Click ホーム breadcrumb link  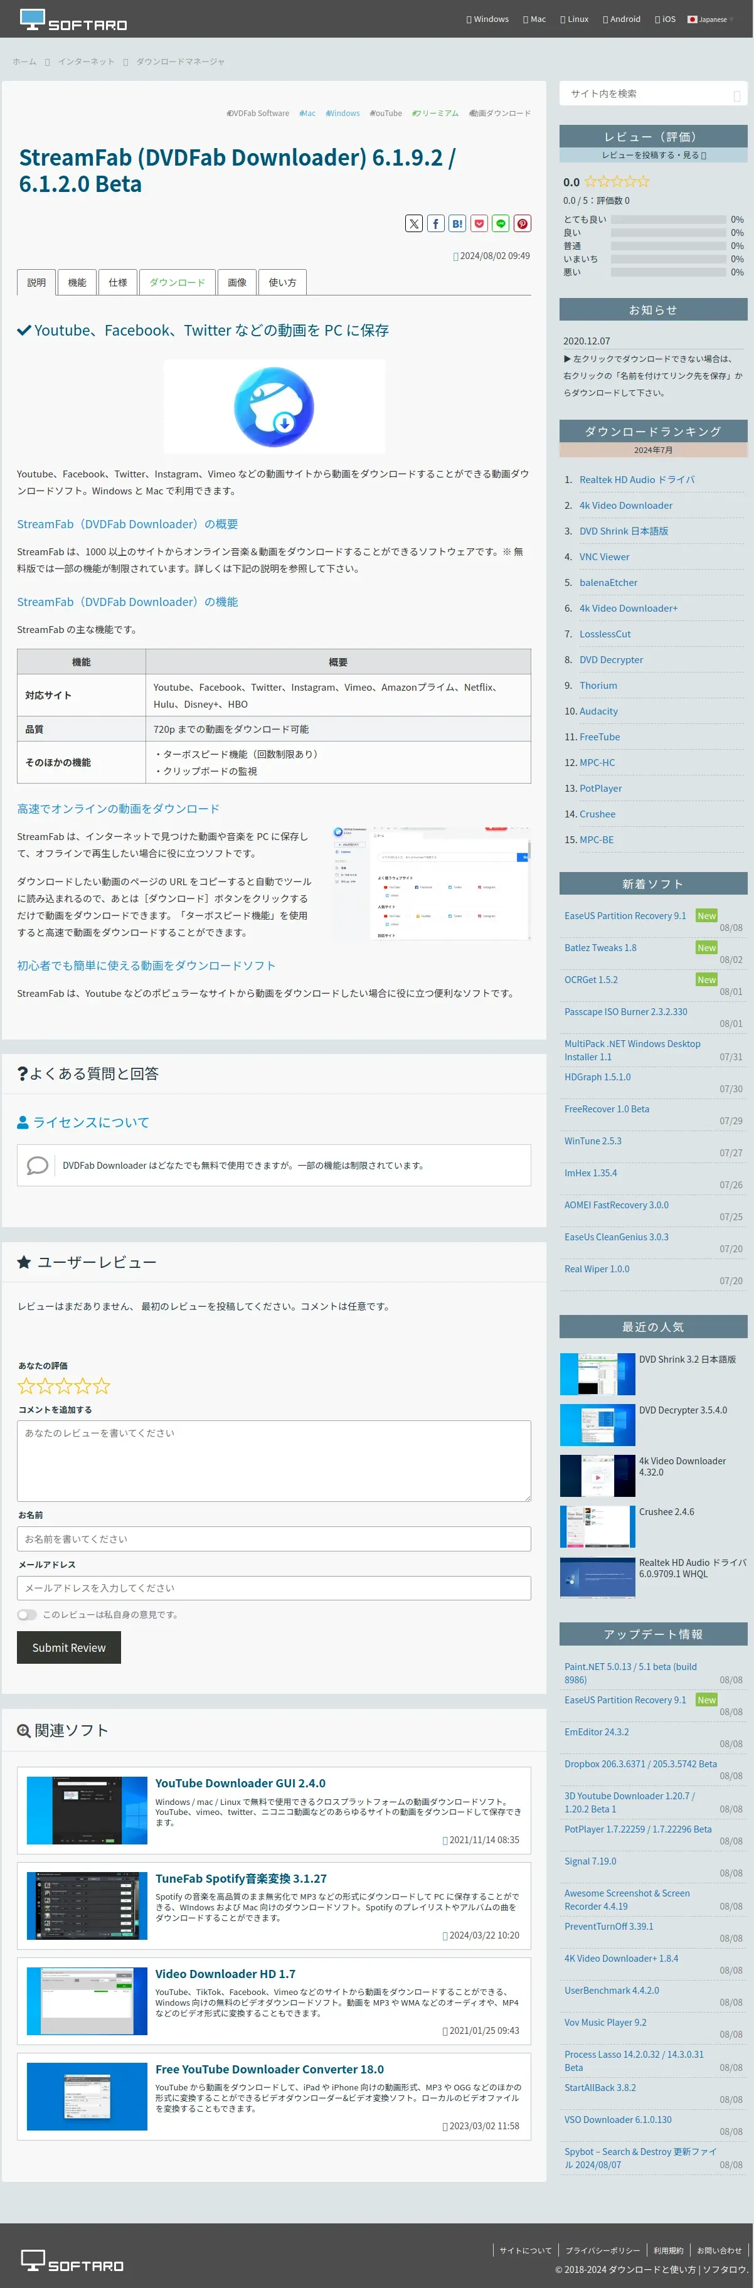[24, 61]
